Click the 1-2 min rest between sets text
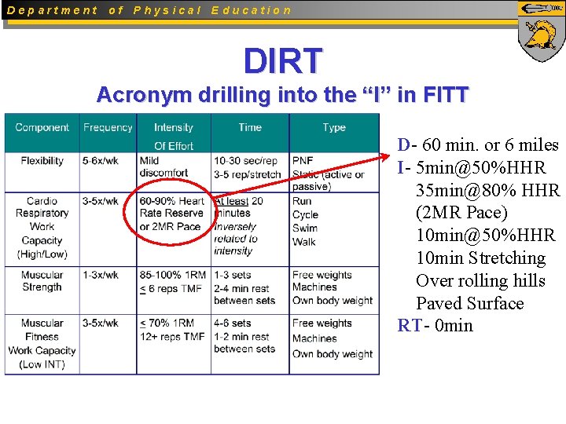This screenshot has width=566, height=424. pos(244,343)
